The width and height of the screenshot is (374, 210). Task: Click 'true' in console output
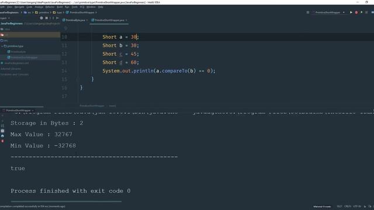coord(18,169)
